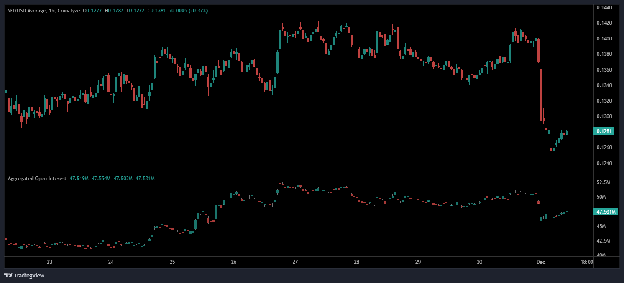This screenshot has height=283, width=624.
Task: Select the Dec label on time axis
Action: pyautogui.click(x=540, y=262)
